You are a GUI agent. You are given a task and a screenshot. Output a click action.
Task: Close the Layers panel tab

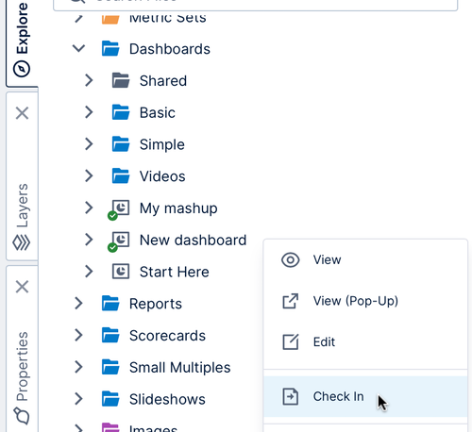22,113
